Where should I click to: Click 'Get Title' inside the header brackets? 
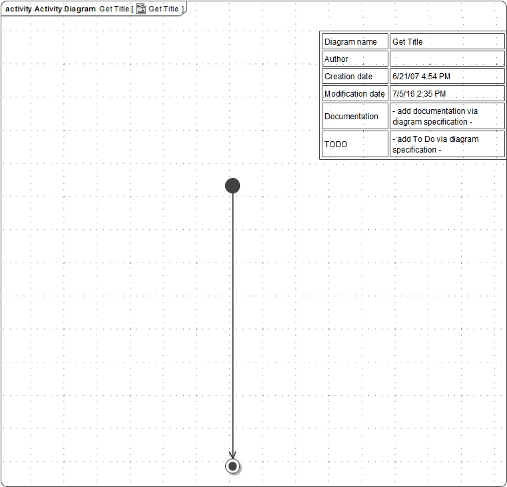(x=163, y=9)
